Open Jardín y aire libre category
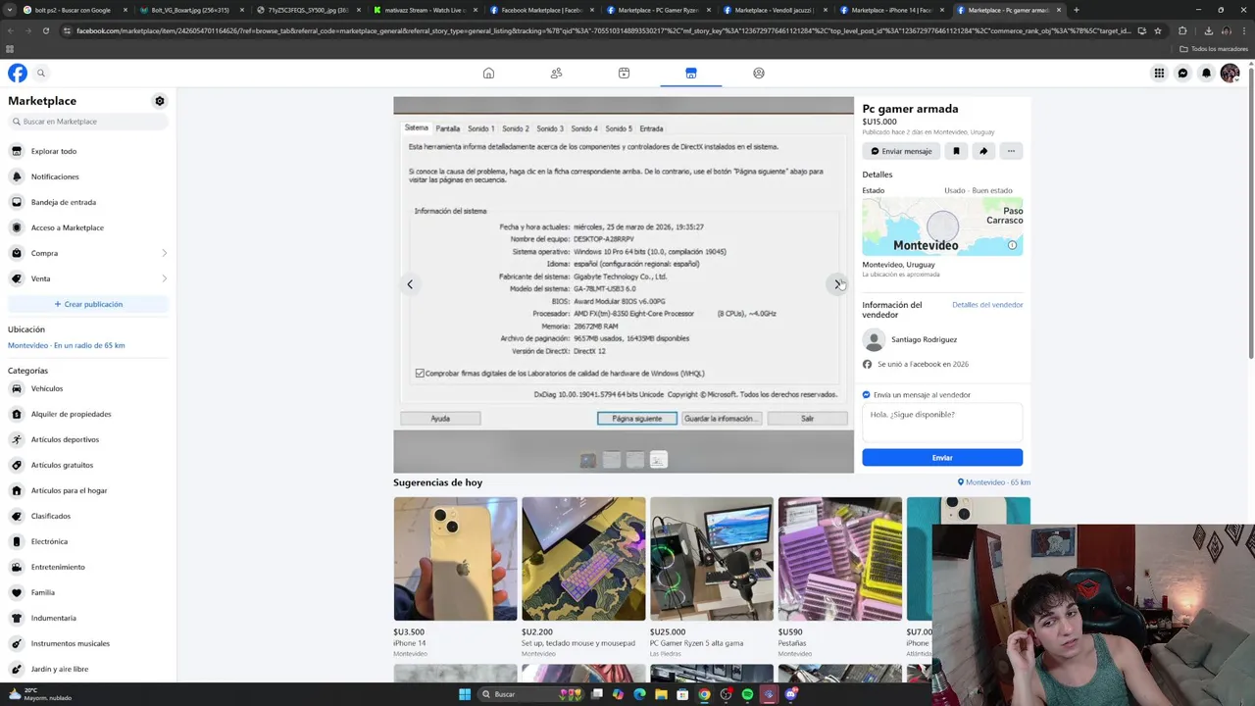1255x706 pixels. 88,669
